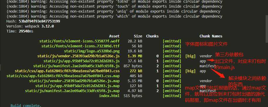Click the 857 bytes size value
This screenshot has width=268, height=107.
point(133,66)
